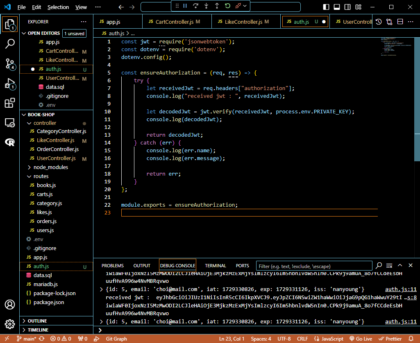
Task: Expand the first logged object in debug console
Action: (101, 289)
